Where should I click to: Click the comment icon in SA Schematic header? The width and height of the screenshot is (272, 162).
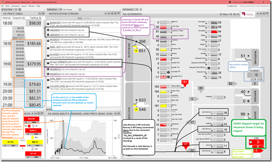click(x=267, y=13)
